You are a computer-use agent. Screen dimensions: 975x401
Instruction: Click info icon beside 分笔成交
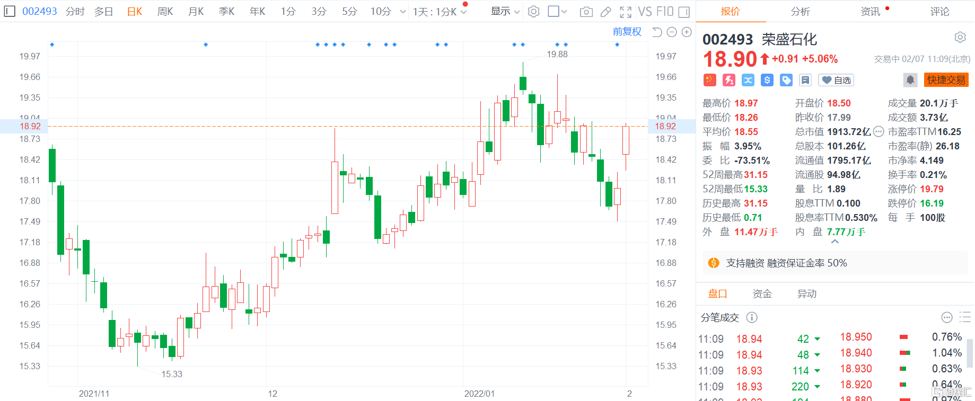pos(752,317)
